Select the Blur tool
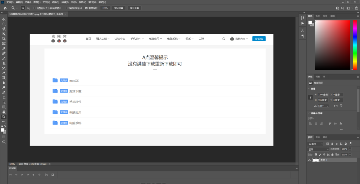Screen dimensions: 360x184 (x=4, y=83)
